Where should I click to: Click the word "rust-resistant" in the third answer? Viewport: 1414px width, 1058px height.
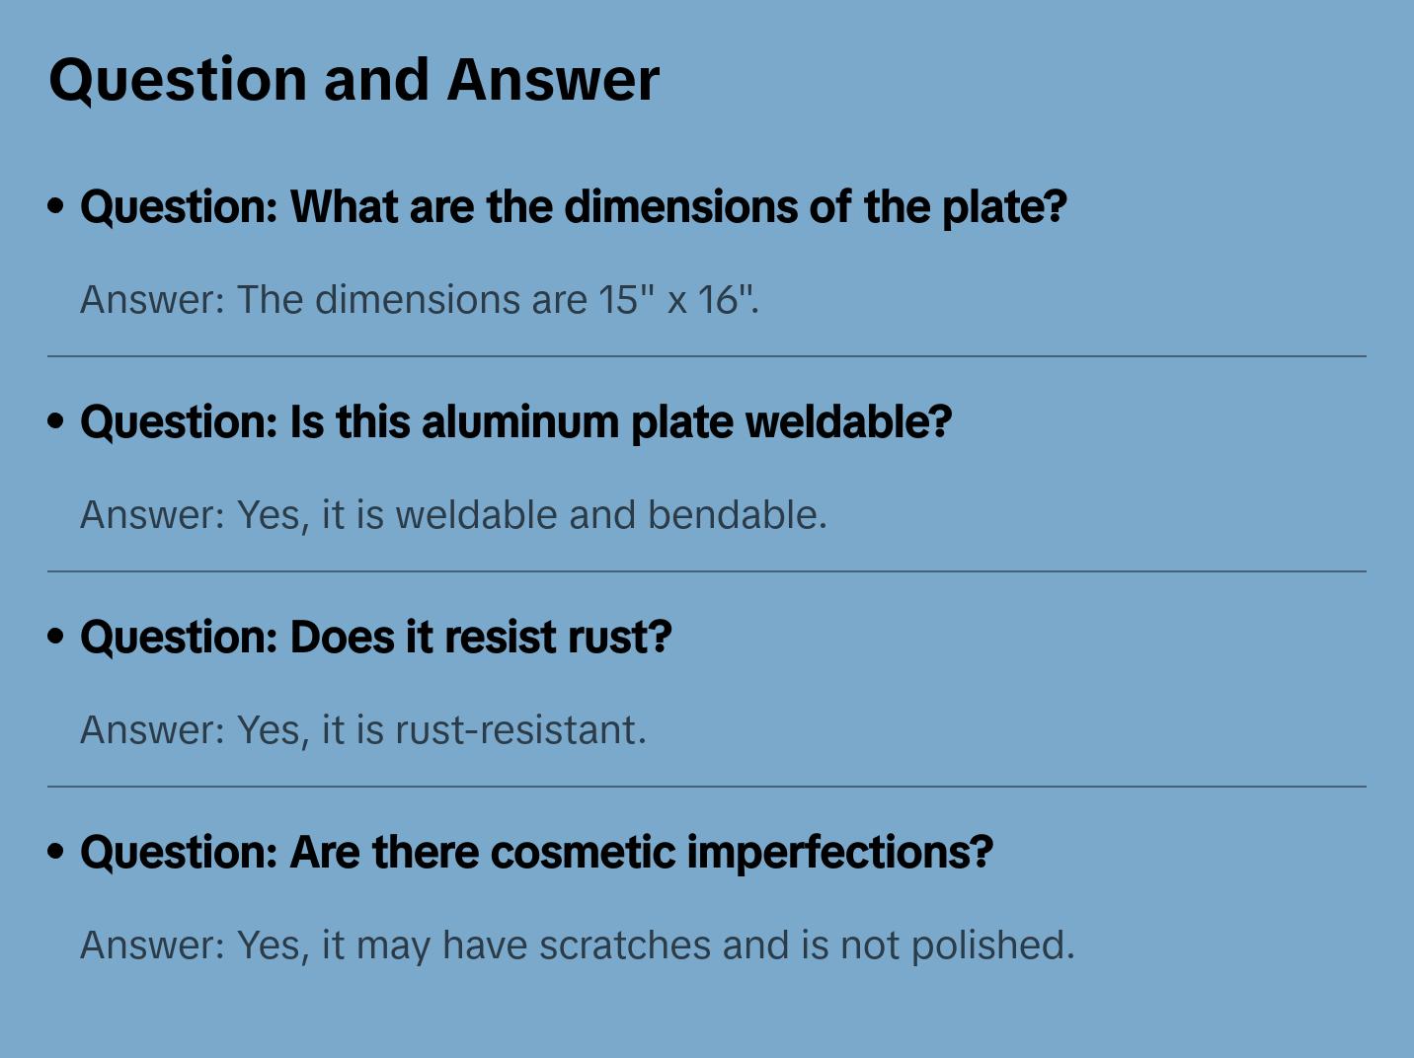point(519,730)
